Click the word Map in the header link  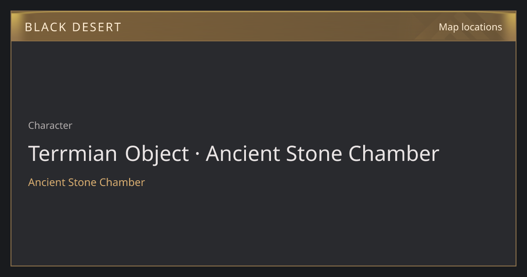coord(448,27)
